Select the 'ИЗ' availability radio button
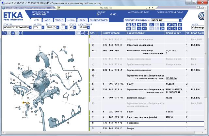 pos(111,14)
